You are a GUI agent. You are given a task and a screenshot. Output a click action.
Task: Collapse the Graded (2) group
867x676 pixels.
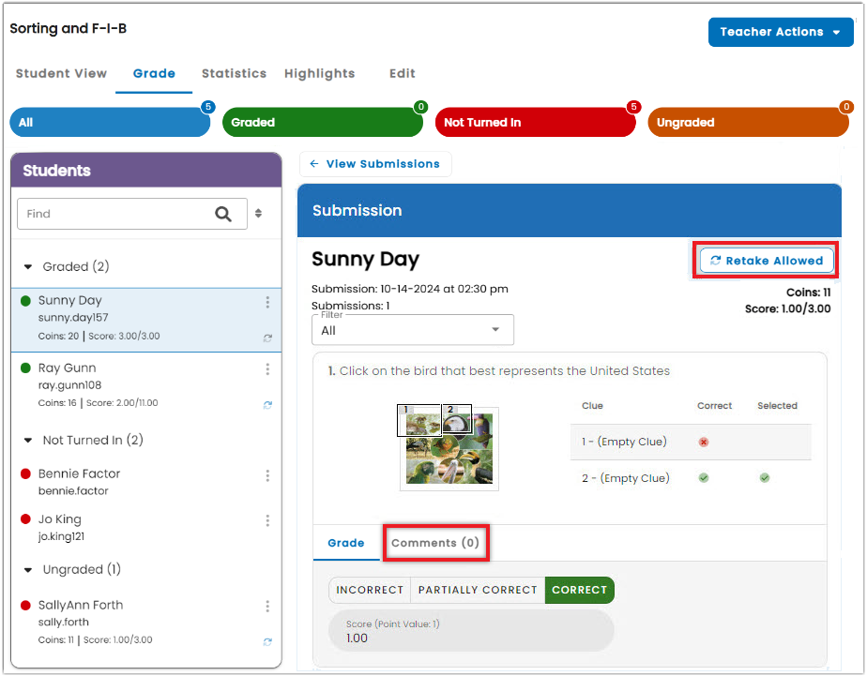pos(27,267)
